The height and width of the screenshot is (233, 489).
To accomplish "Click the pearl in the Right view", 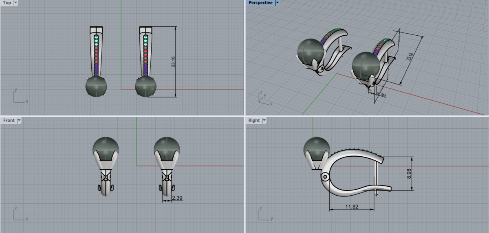I will [317, 148].
